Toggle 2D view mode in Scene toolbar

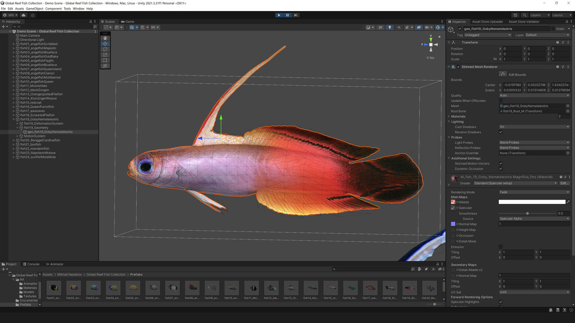coord(380,27)
